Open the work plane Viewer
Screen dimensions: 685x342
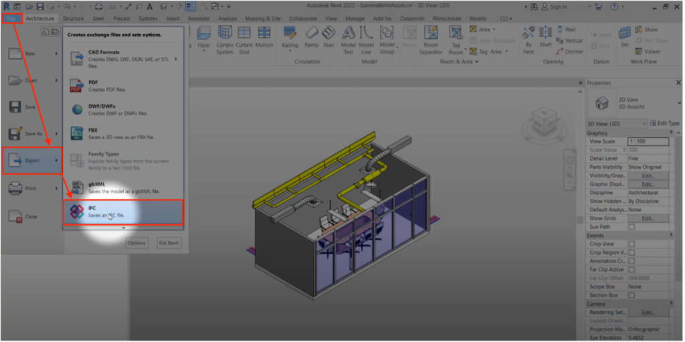click(648, 51)
